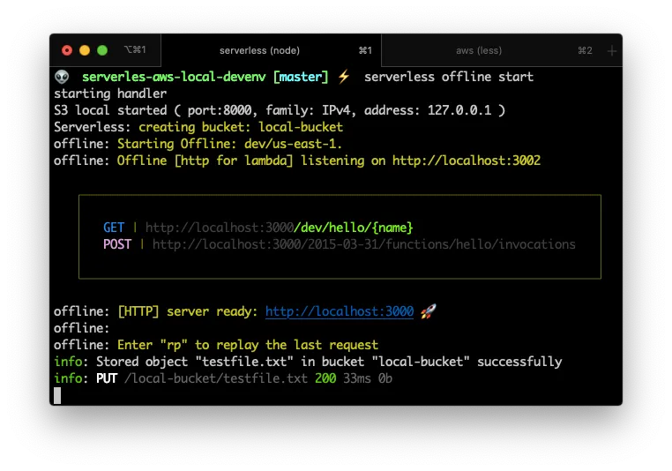Click the alien emoji in the prompt

click(62, 77)
